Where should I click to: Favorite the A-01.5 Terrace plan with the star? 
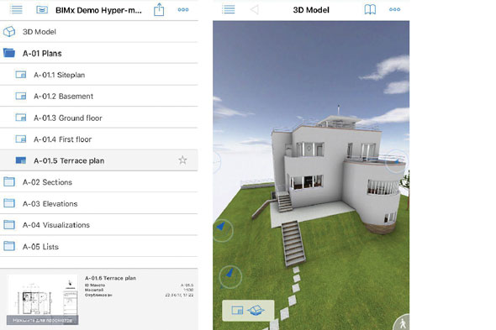click(182, 160)
